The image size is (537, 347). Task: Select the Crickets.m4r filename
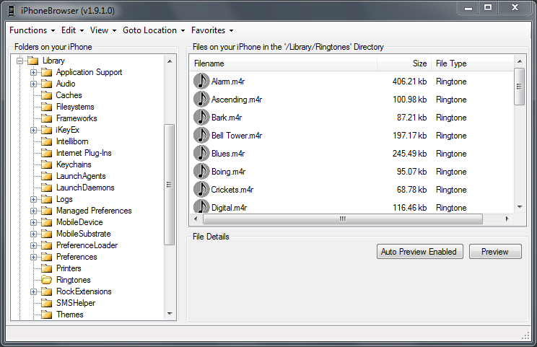[x=232, y=190]
